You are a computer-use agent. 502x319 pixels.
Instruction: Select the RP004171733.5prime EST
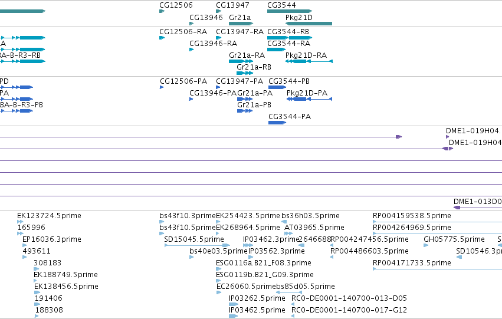tap(412, 263)
